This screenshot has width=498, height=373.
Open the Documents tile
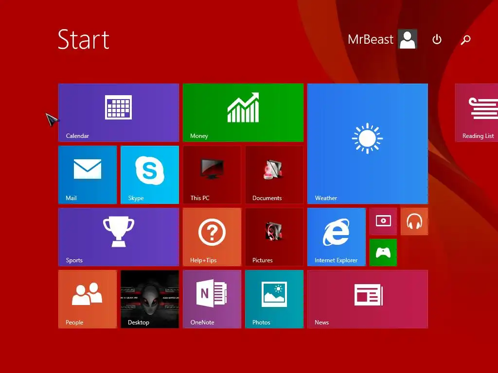pos(274,175)
